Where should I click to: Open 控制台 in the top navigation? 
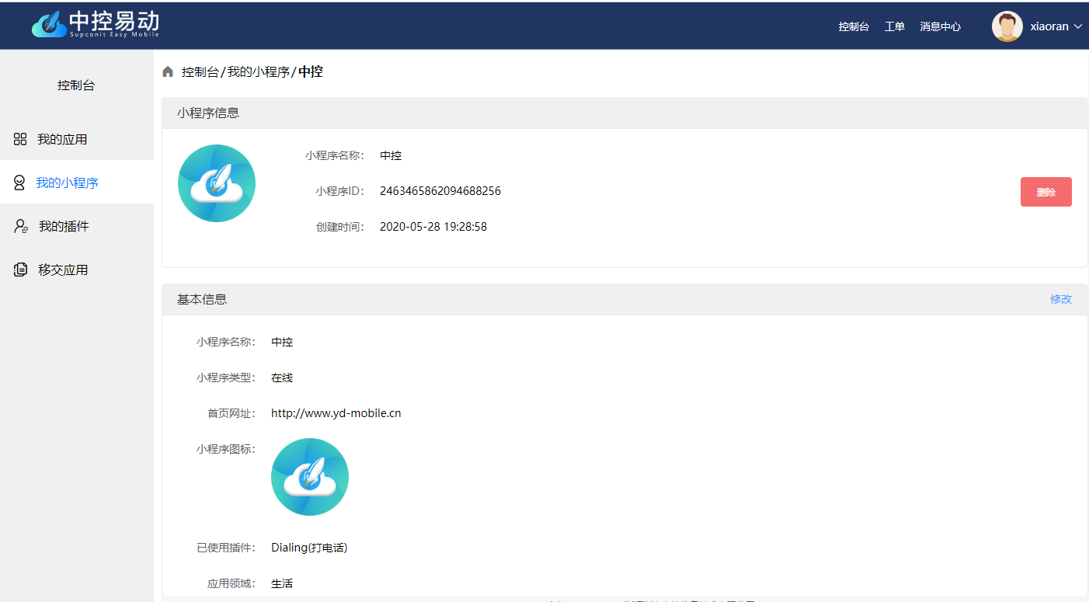coord(854,26)
